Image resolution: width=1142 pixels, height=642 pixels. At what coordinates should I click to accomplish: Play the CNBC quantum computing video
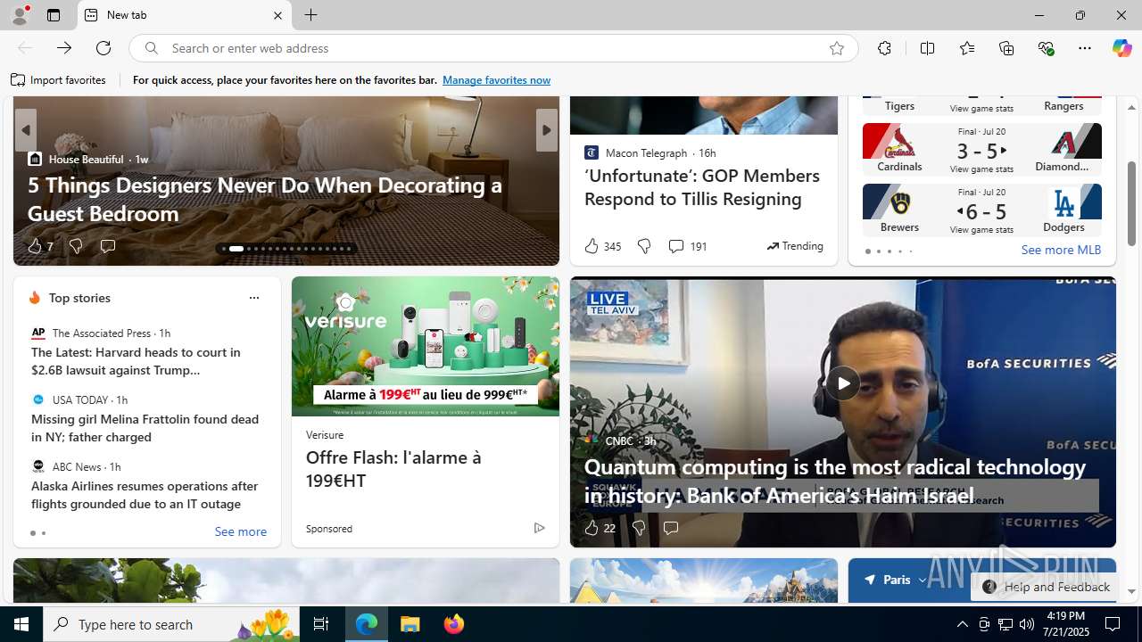click(842, 383)
